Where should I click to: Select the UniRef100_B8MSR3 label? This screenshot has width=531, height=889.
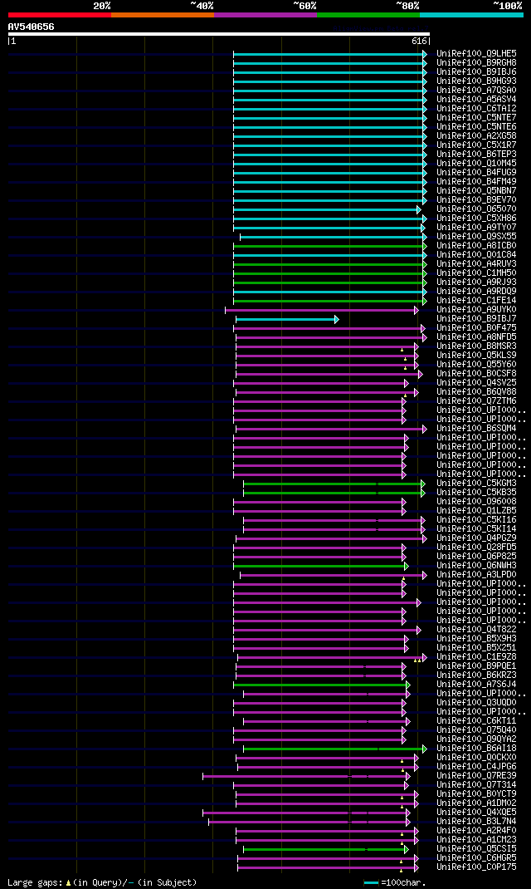(476, 346)
